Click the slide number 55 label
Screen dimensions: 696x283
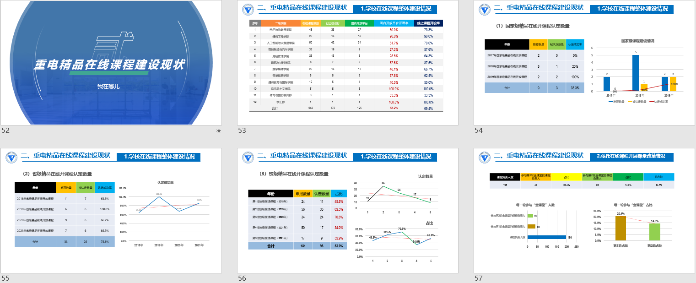click(x=5, y=278)
